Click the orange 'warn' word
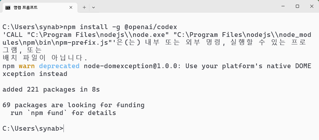Image resolution: width=319 pixels, height=140 pixels. click(x=27, y=66)
